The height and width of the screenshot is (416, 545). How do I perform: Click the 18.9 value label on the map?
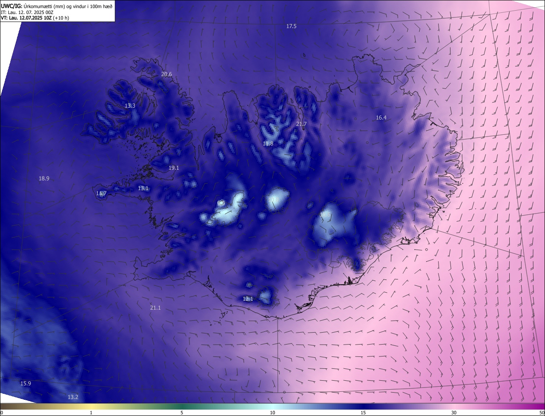tap(44, 179)
